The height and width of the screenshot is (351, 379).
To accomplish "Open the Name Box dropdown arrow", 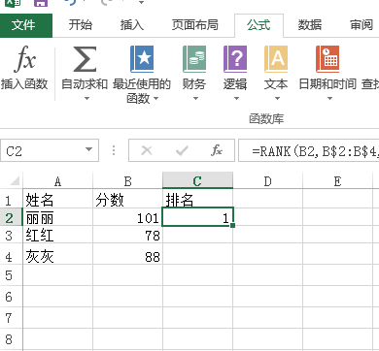I will [88, 149].
